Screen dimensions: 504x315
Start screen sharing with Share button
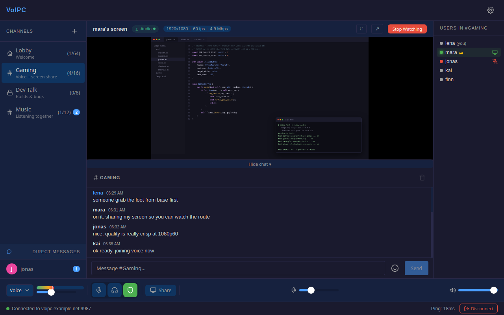click(161, 290)
